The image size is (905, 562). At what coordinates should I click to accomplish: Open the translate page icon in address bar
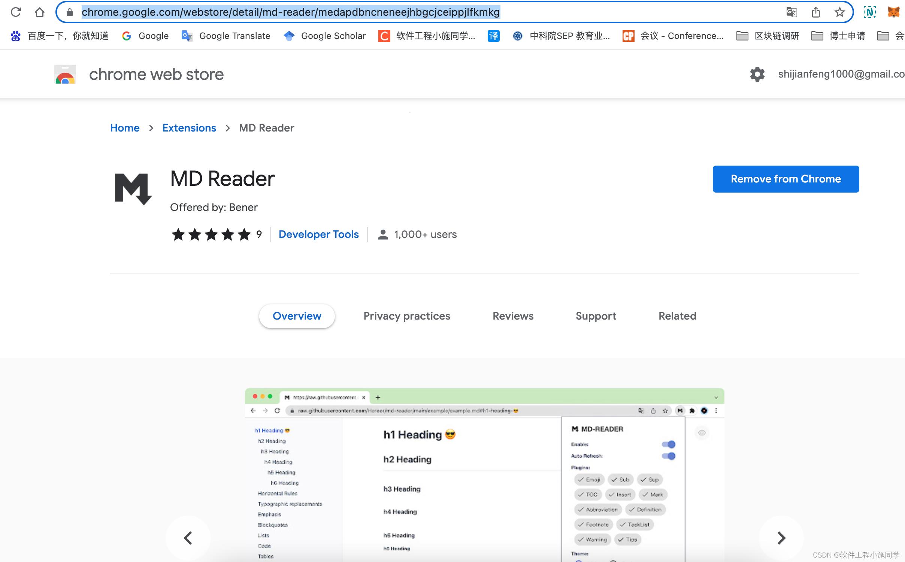click(792, 12)
